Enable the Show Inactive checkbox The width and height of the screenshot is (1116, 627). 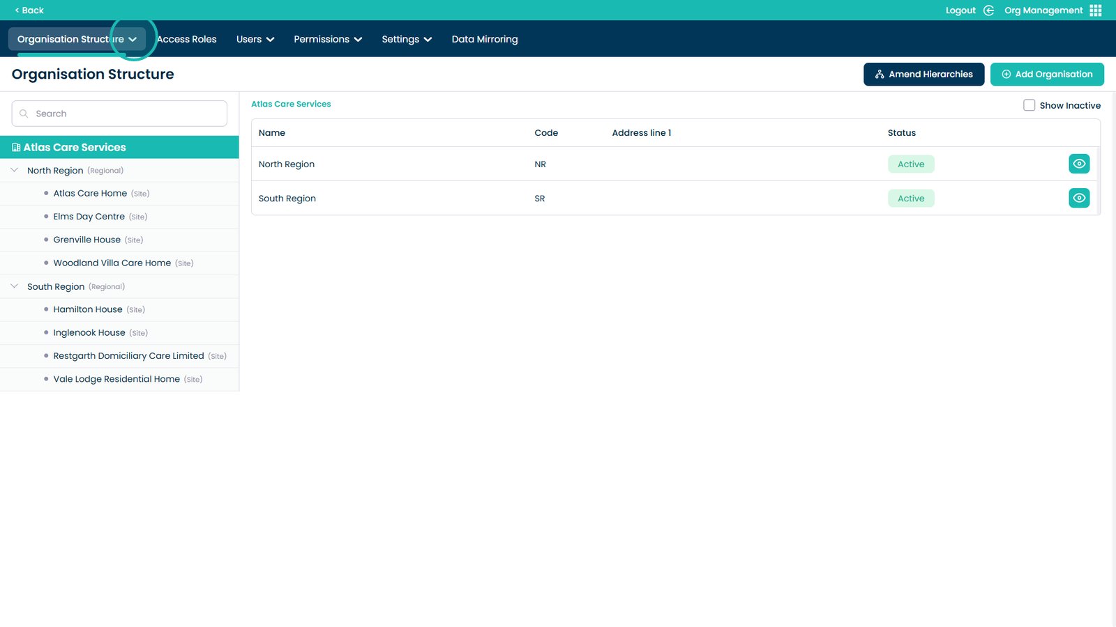coord(1029,105)
